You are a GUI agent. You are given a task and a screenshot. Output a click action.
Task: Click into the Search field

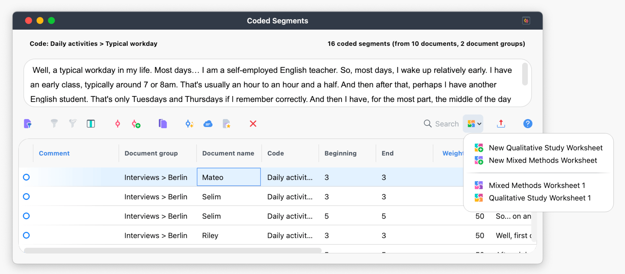tap(447, 124)
